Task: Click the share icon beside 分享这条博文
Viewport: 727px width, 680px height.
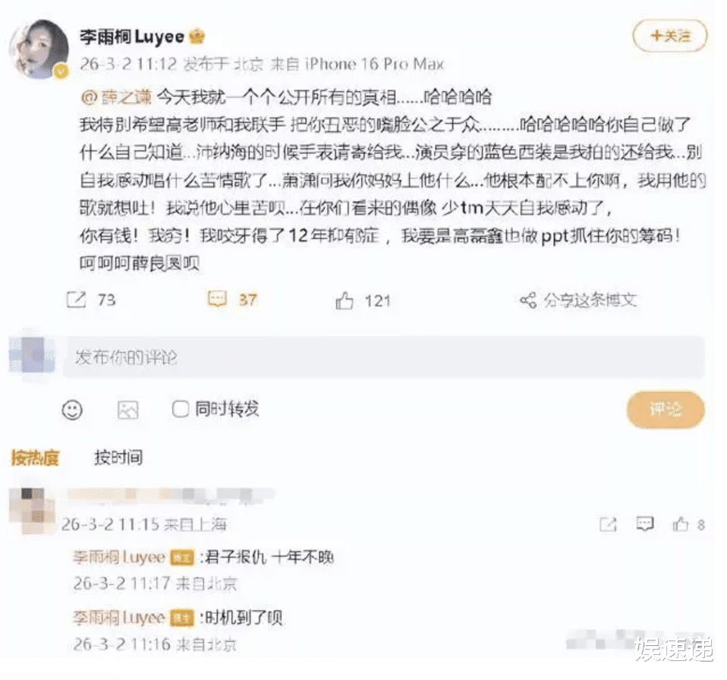Action: pos(528,301)
